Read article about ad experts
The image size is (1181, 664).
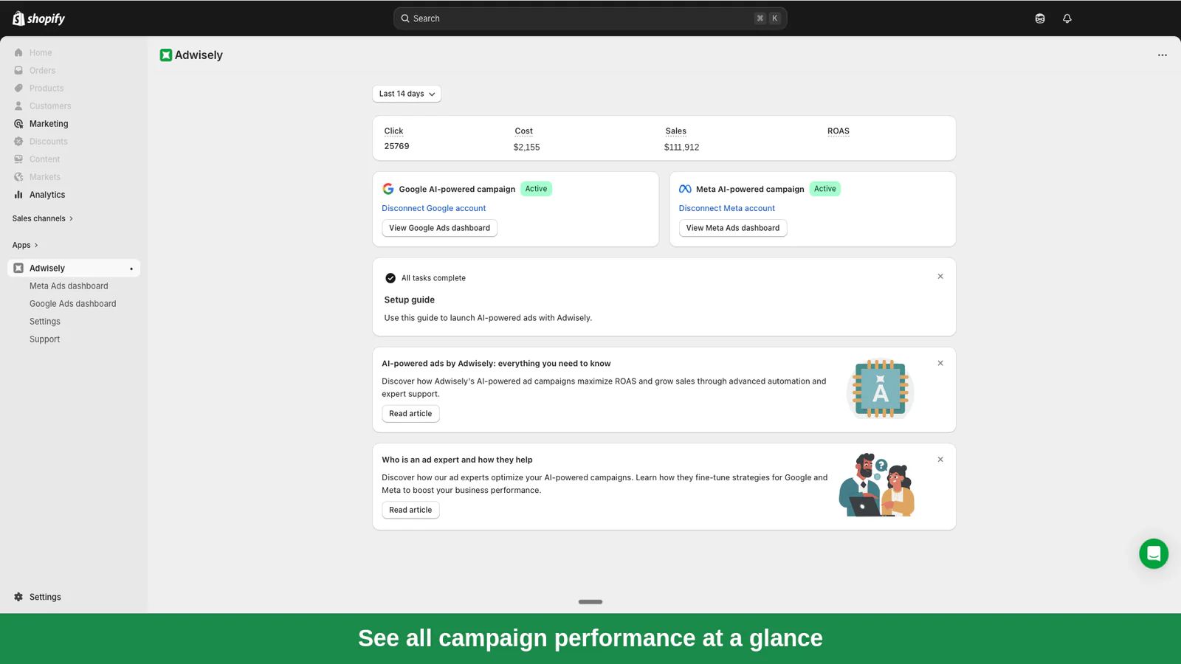click(x=410, y=510)
